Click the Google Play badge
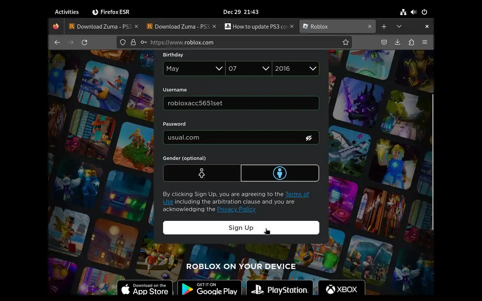This screenshot has height=301, width=482. coord(209,288)
